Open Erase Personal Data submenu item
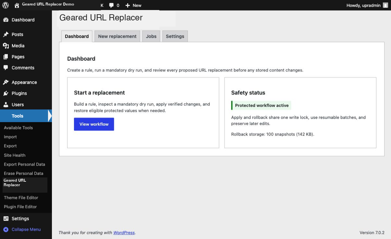The width and height of the screenshot is (391, 239). [x=23, y=173]
